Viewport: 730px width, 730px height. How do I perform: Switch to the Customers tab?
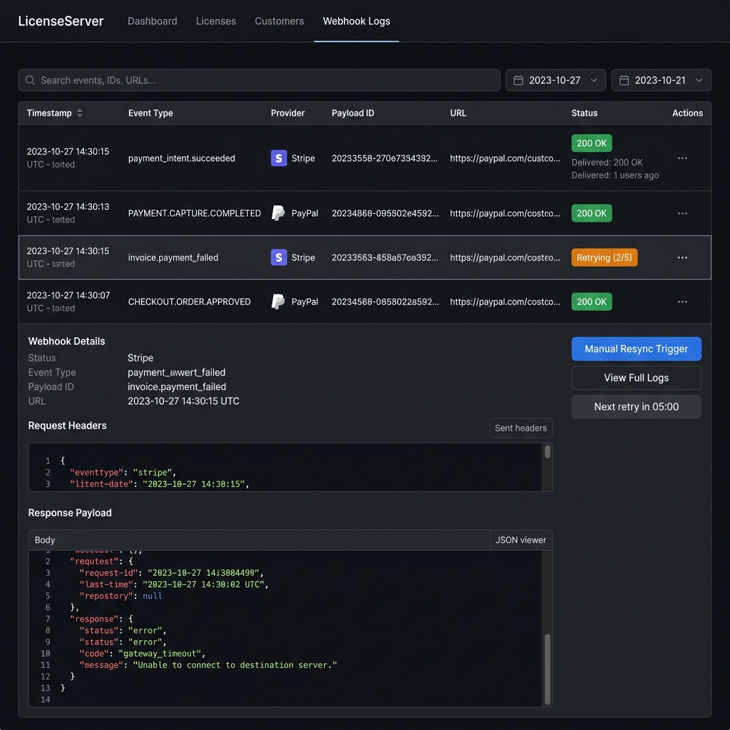(279, 21)
